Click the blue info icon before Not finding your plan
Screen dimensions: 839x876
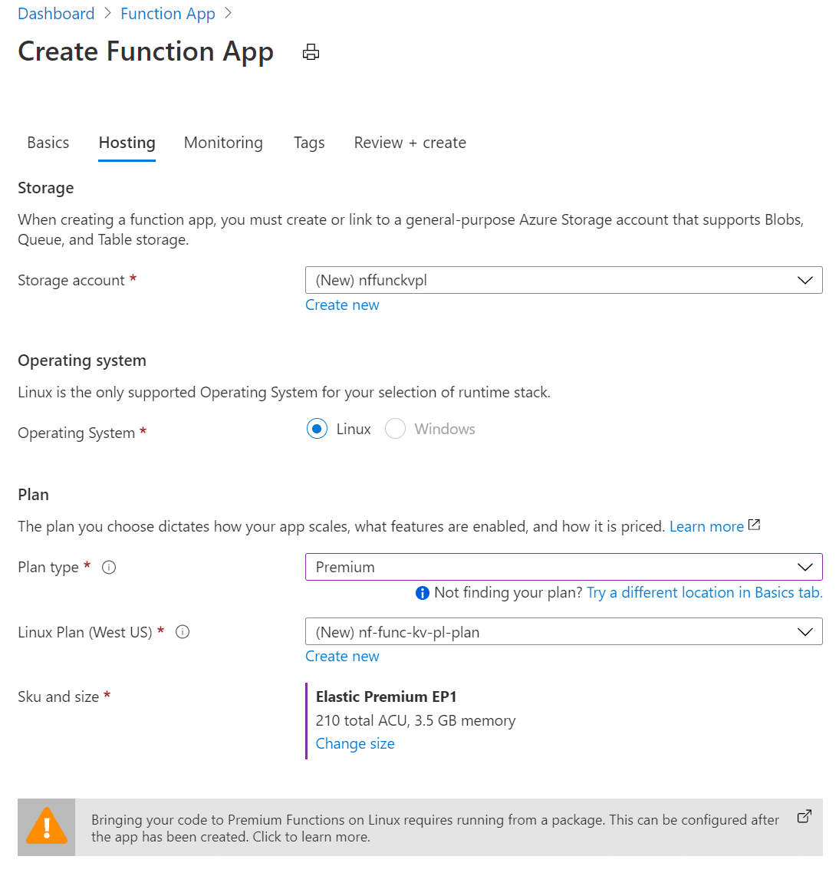click(x=422, y=593)
